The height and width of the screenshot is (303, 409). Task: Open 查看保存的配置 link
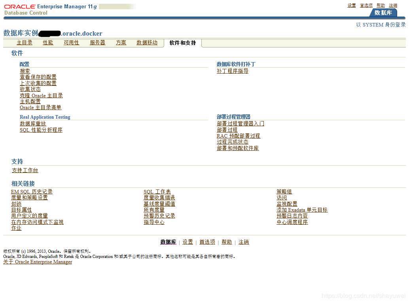(38, 77)
